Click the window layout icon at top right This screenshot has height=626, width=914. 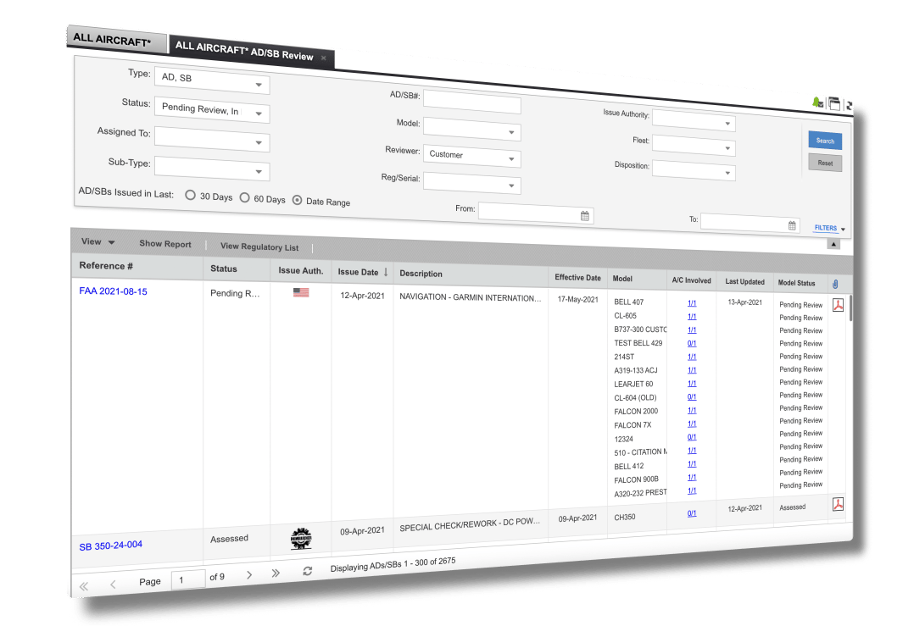point(834,104)
